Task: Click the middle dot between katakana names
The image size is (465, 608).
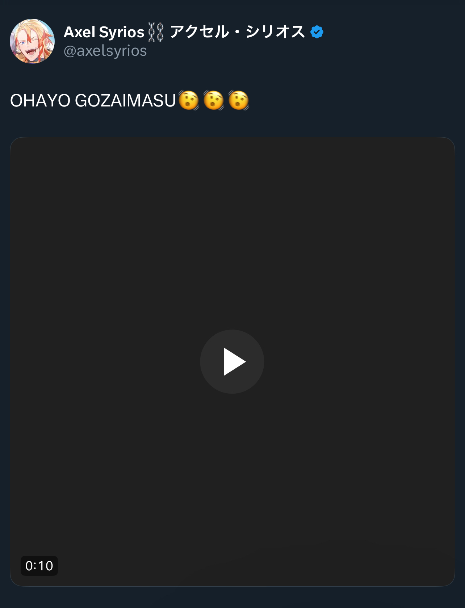Action: pyautogui.click(x=237, y=33)
